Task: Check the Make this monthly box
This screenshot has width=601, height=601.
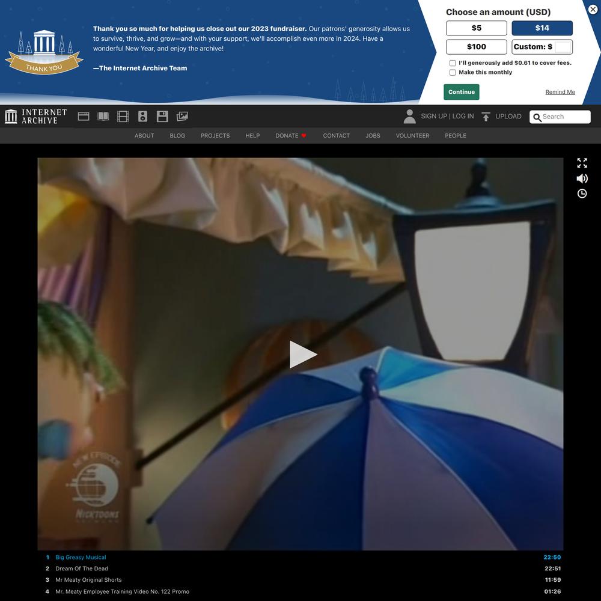Action: click(x=453, y=73)
